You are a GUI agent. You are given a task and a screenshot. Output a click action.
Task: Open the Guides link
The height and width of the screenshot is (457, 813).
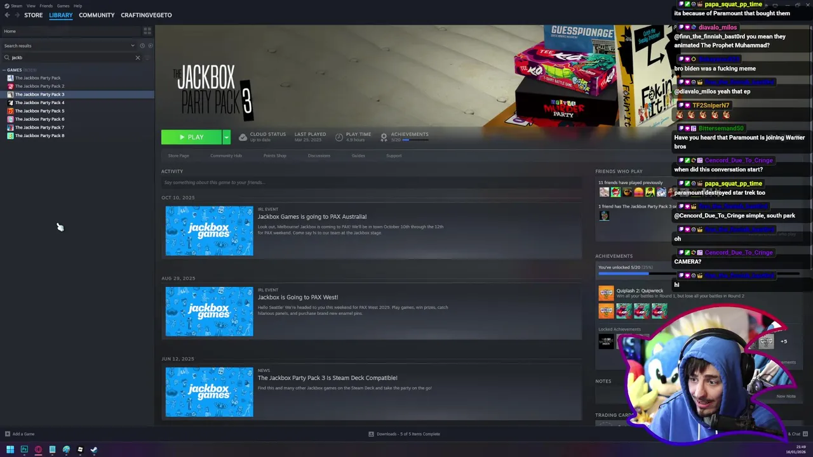[x=358, y=156]
